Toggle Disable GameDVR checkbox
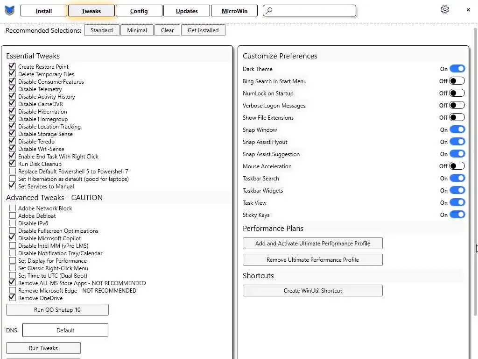Viewport: 478px width, 359px height. (x=12, y=103)
